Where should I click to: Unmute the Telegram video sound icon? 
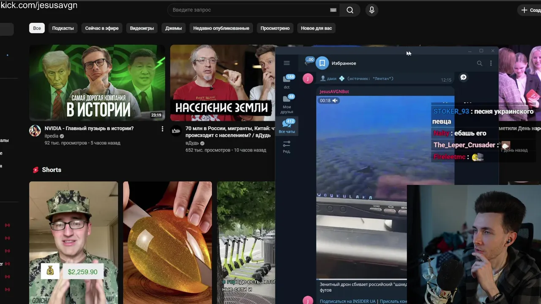pos(335,100)
